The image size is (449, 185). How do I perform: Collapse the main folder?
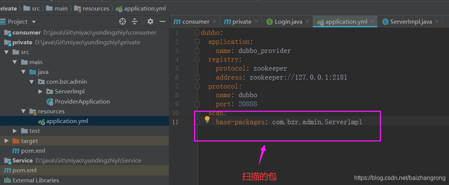point(15,62)
